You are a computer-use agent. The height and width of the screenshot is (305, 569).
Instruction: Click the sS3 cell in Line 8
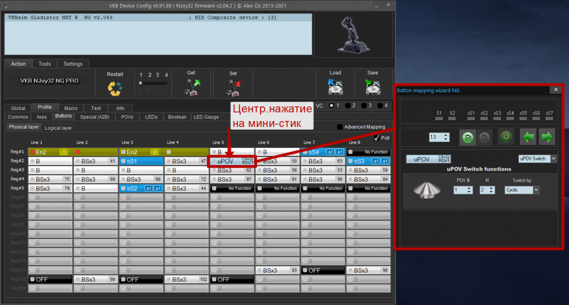(368, 161)
